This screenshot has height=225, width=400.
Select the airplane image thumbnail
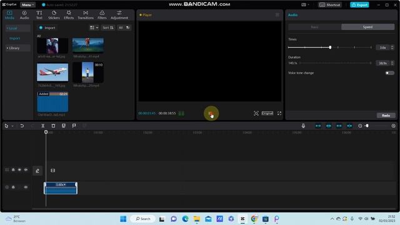point(52,72)
